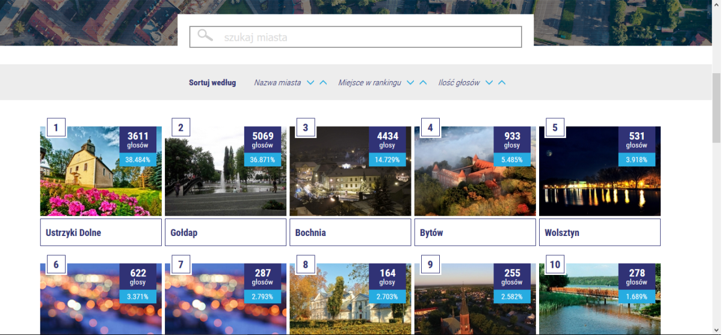Click the 2.582% percentage label

[512, 297]
